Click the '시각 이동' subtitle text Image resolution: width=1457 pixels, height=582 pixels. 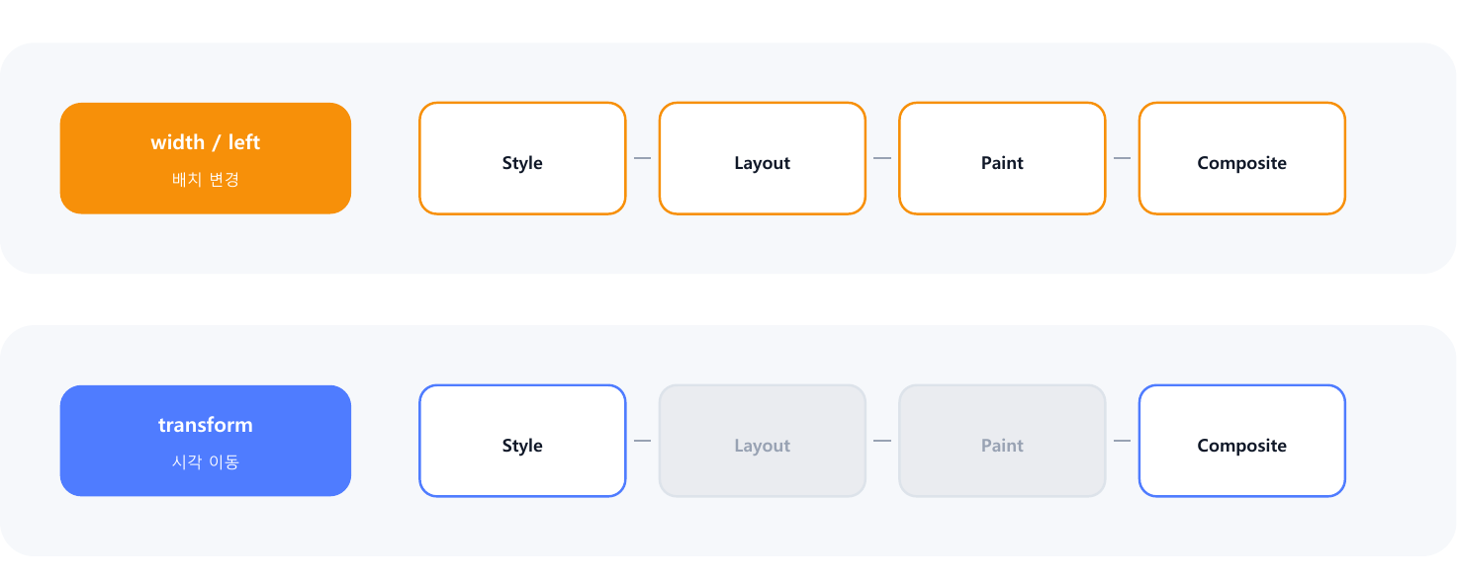(206, 461)
